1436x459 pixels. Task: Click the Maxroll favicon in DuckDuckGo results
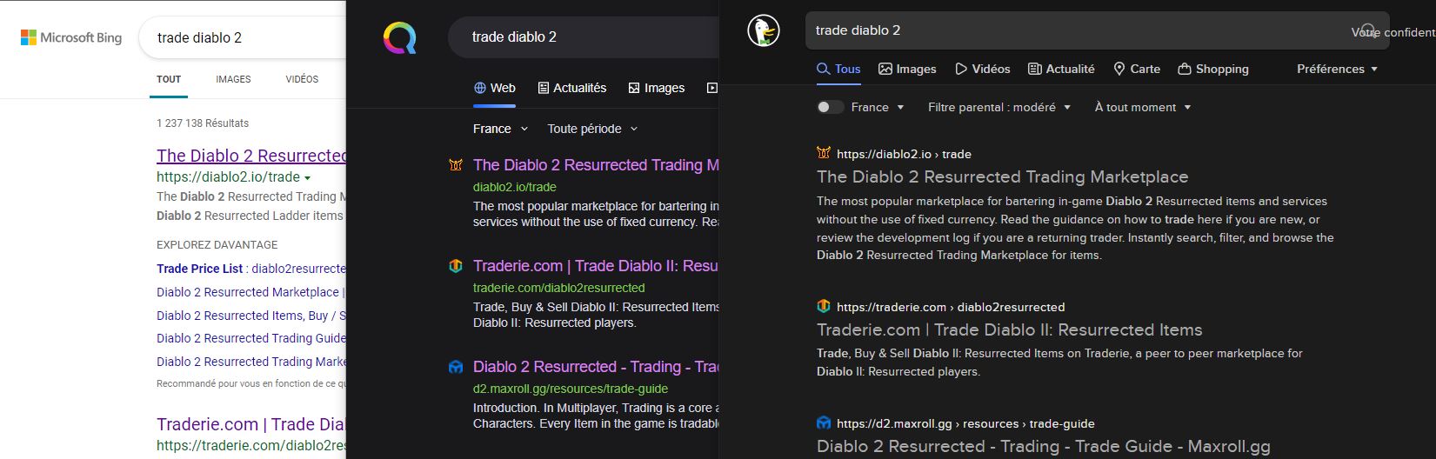point(824,423)
